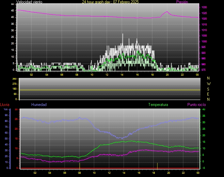The width and height of the screenshot is (224, 177).
Task: Select the 1005 pressure axis value
Action: 204,36
